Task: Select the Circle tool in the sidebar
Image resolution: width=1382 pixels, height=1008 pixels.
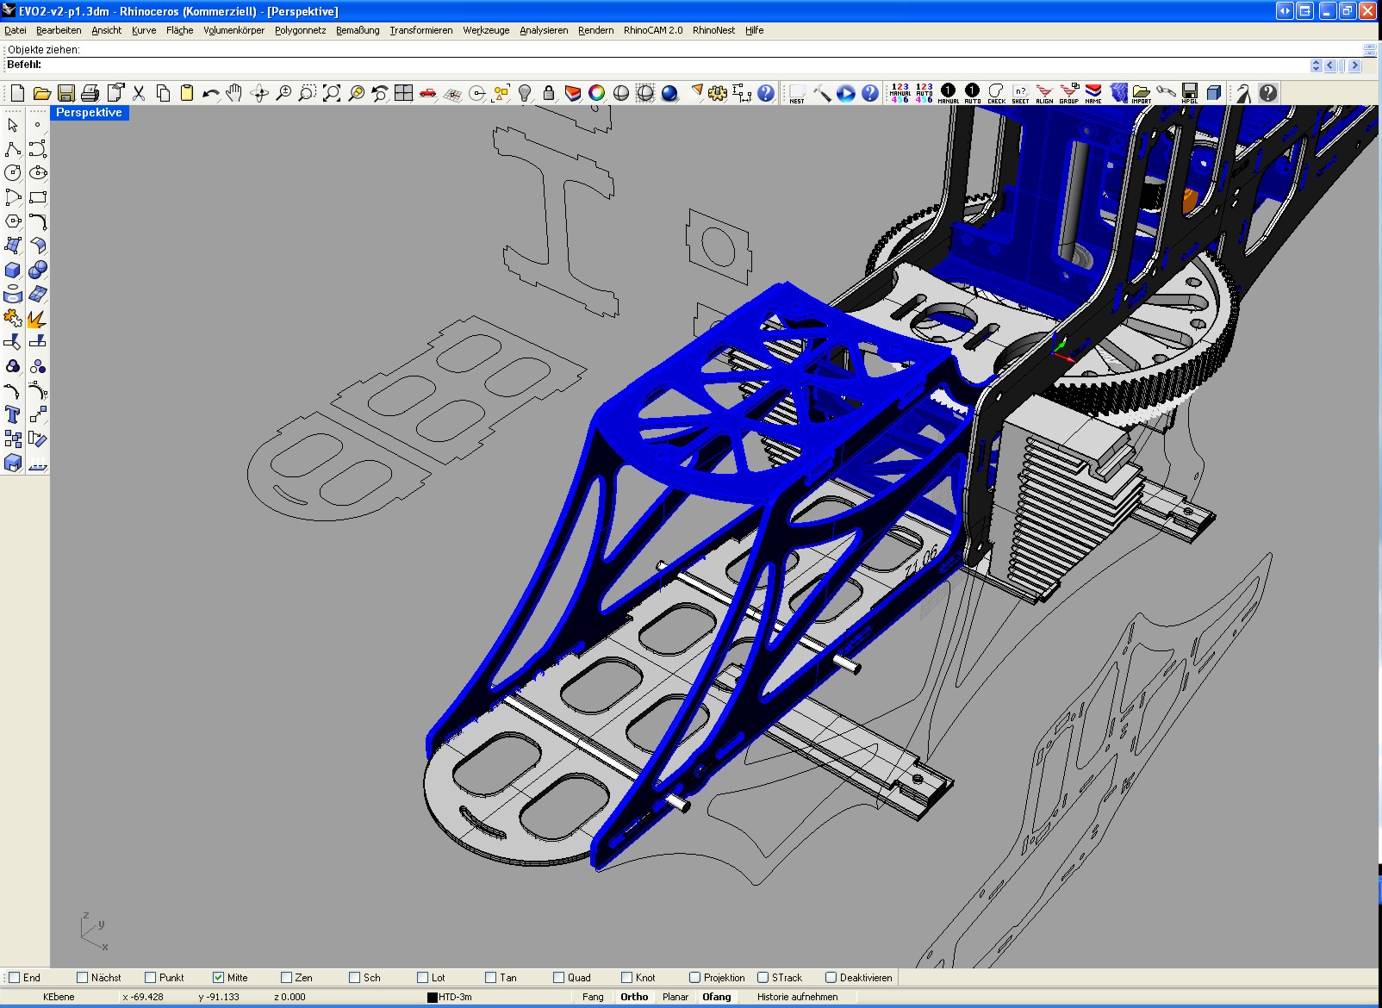Action: tap(13, 173)
